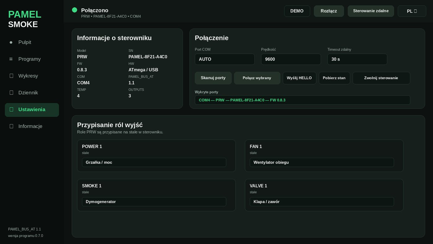
Task: Click Zwolnij sterowanie button
Action: point(381,78)
